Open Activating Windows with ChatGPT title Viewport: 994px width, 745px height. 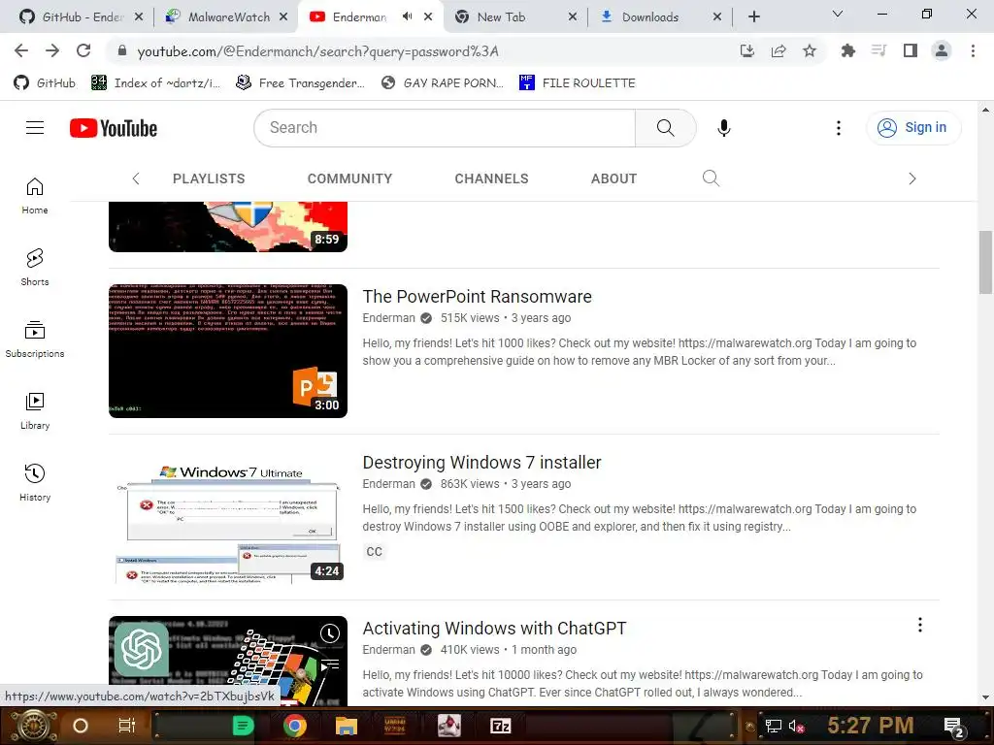click(494, 629)
